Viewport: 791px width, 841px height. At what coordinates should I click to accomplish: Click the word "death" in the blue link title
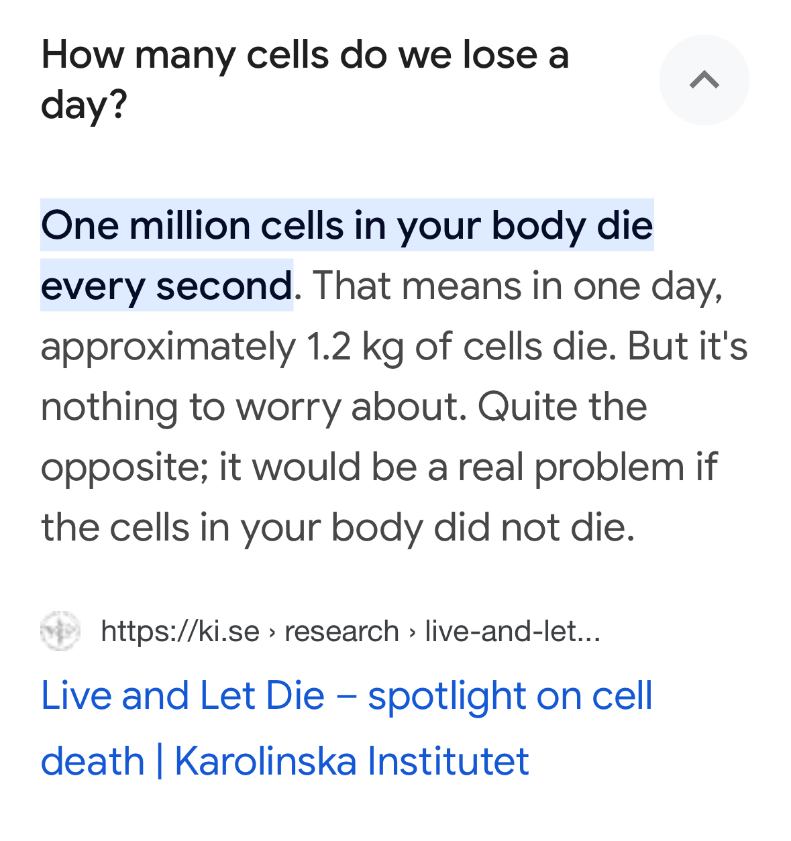93,762
